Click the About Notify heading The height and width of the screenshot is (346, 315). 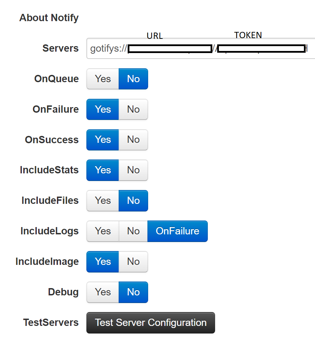coord(49,18)
